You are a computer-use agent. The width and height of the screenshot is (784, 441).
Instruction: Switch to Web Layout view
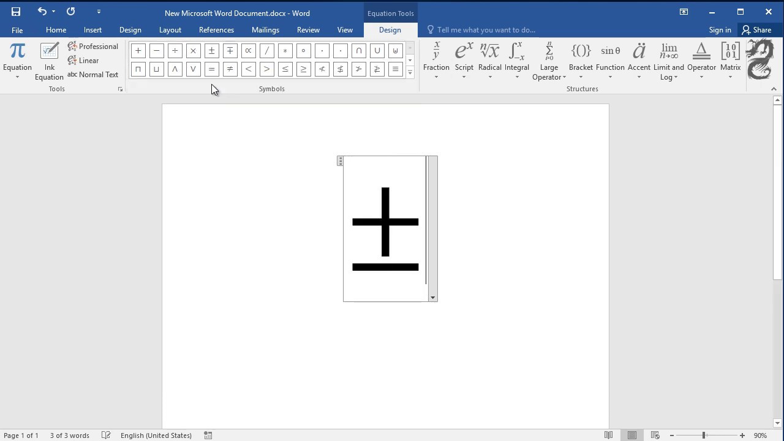[x=655, y=435]
